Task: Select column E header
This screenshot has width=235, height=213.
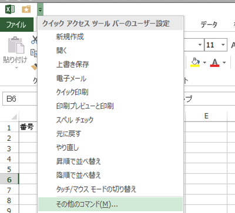Action: coord(206,116)
